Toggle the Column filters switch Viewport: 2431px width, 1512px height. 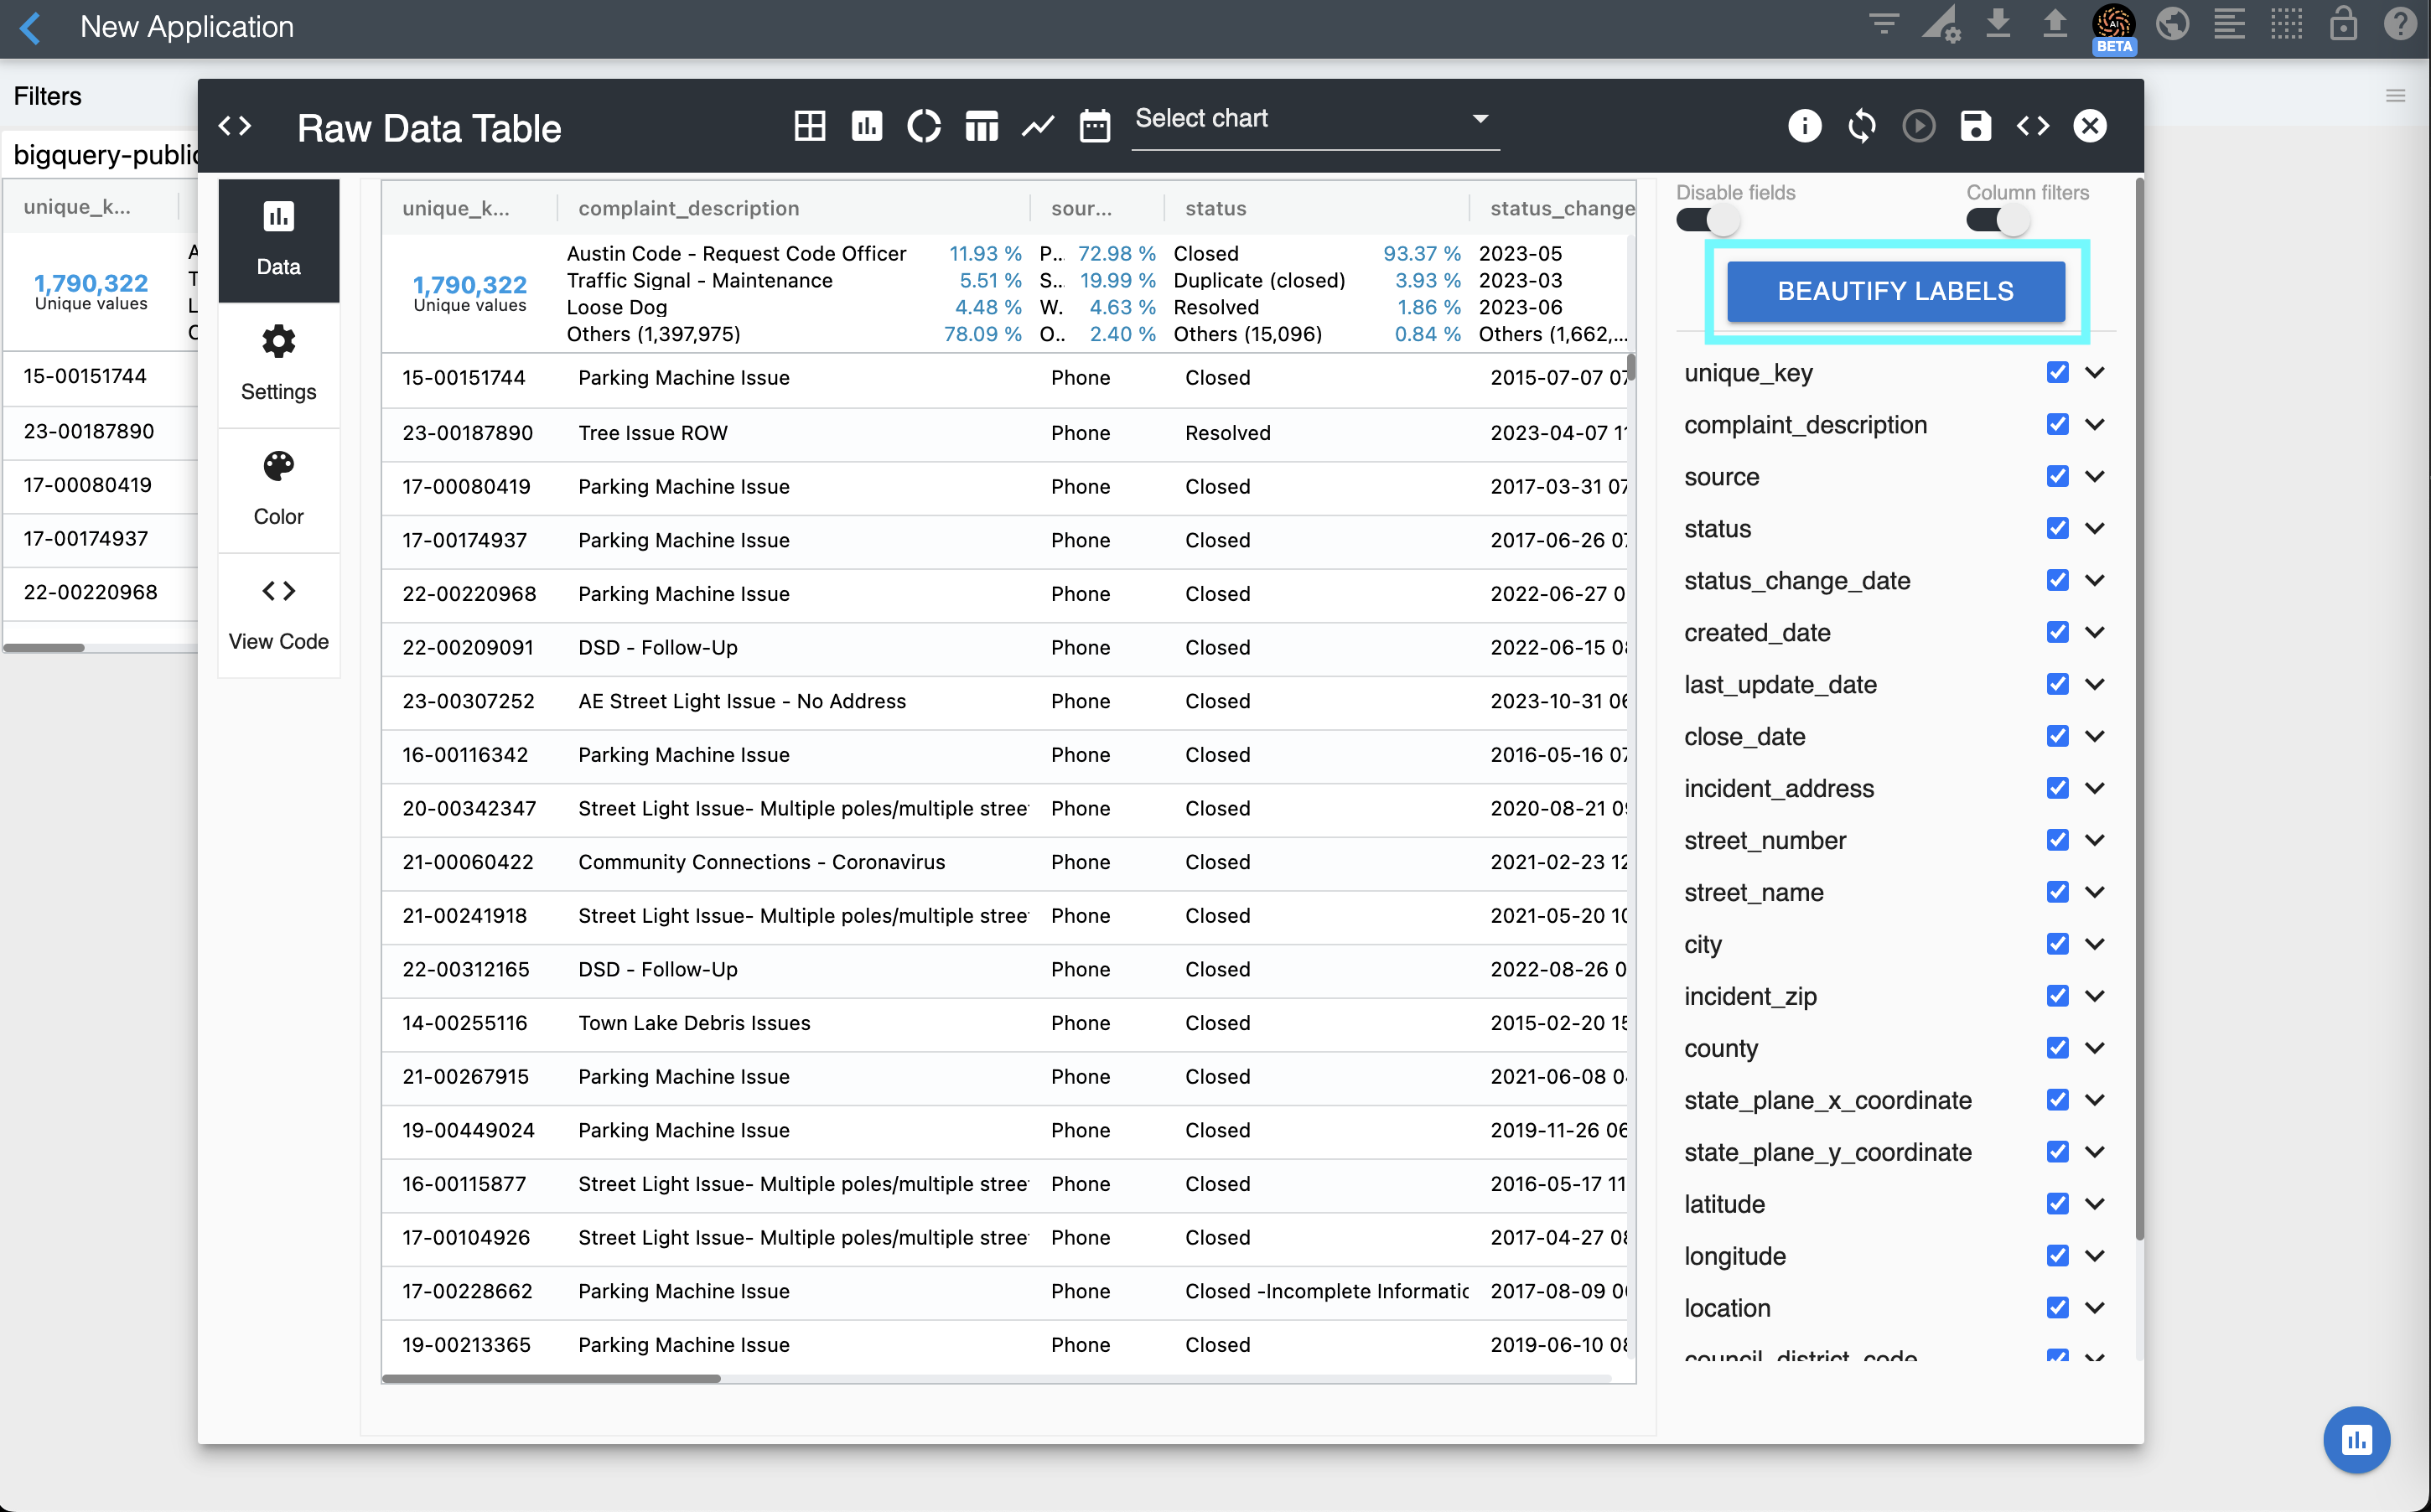click(x=1997, y=220)
